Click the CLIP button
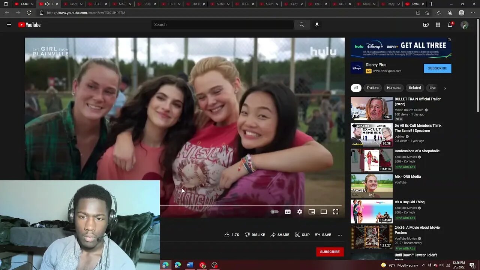The image size is (480, 270). click(x=302, y=235)
